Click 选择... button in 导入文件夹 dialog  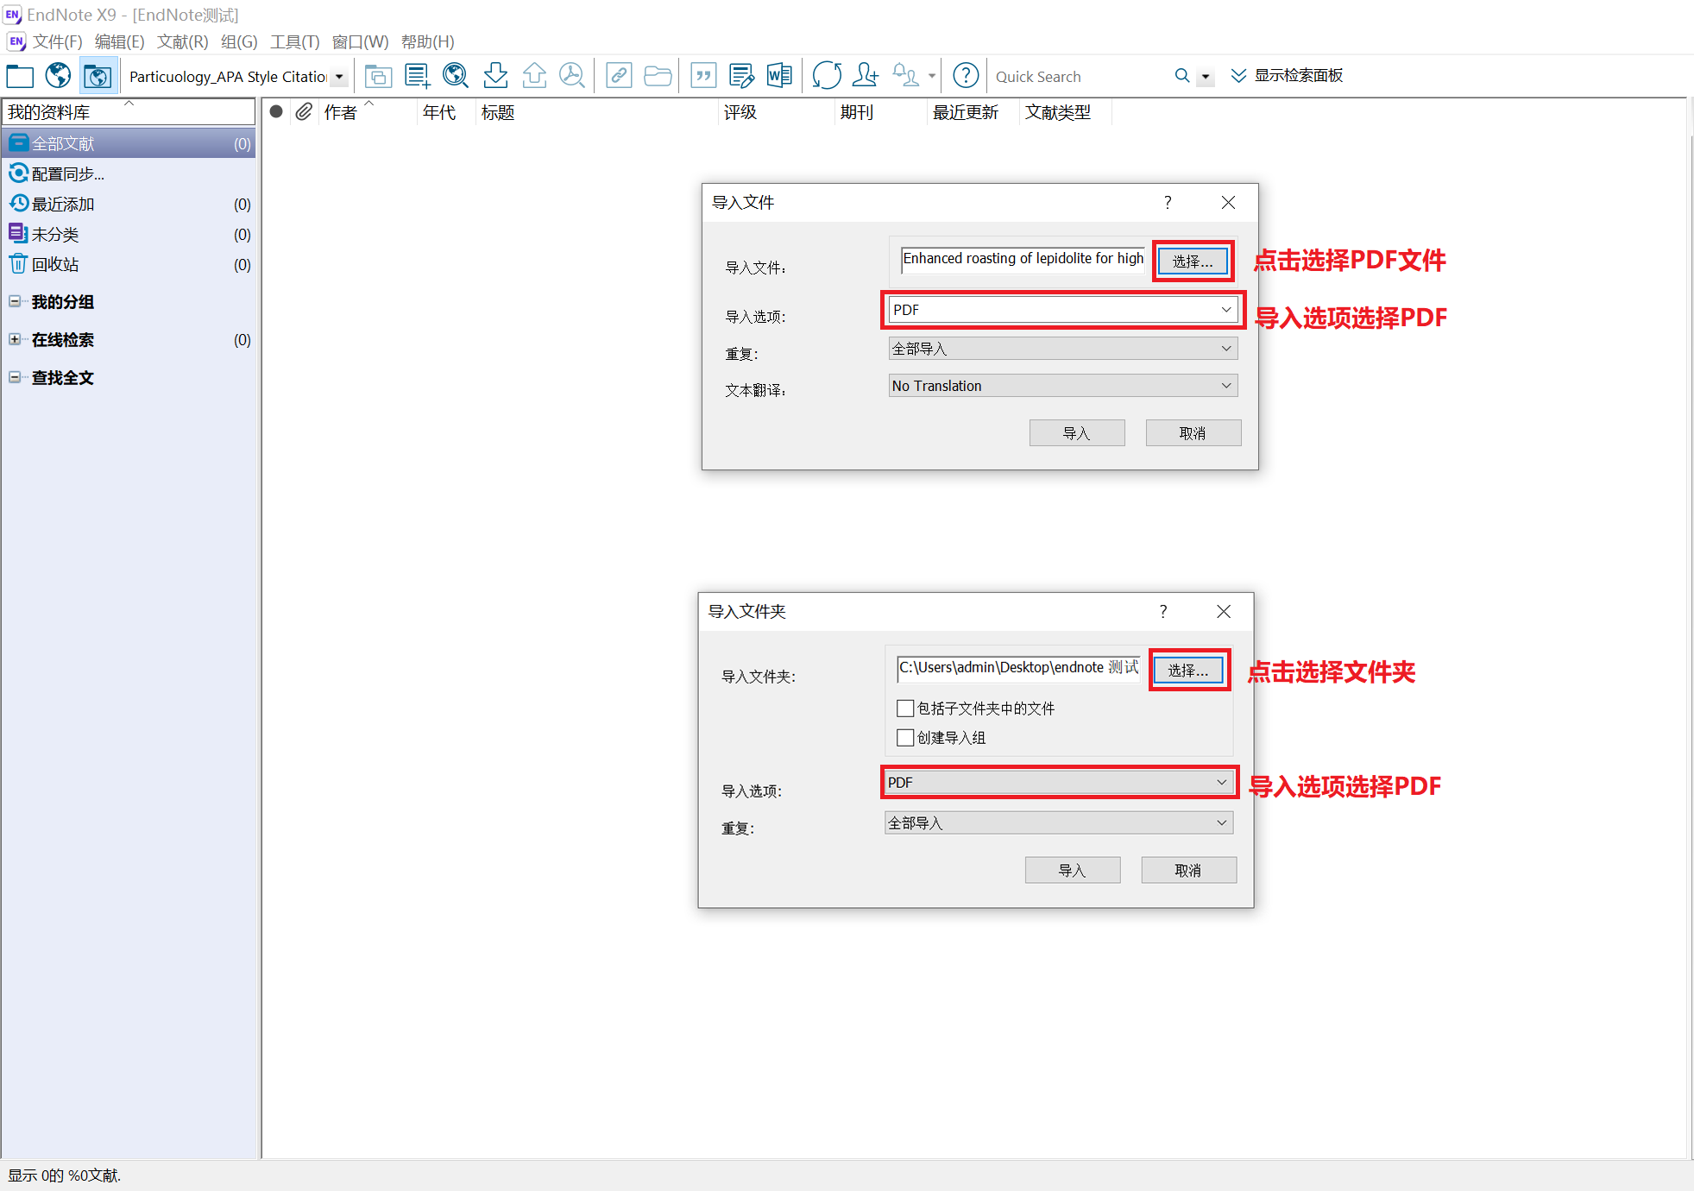(x=1188, y=670)
